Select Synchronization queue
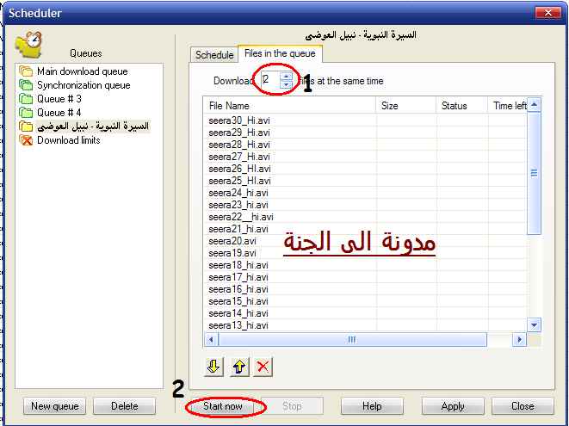 pyautogui.click(x=83, y=85)
